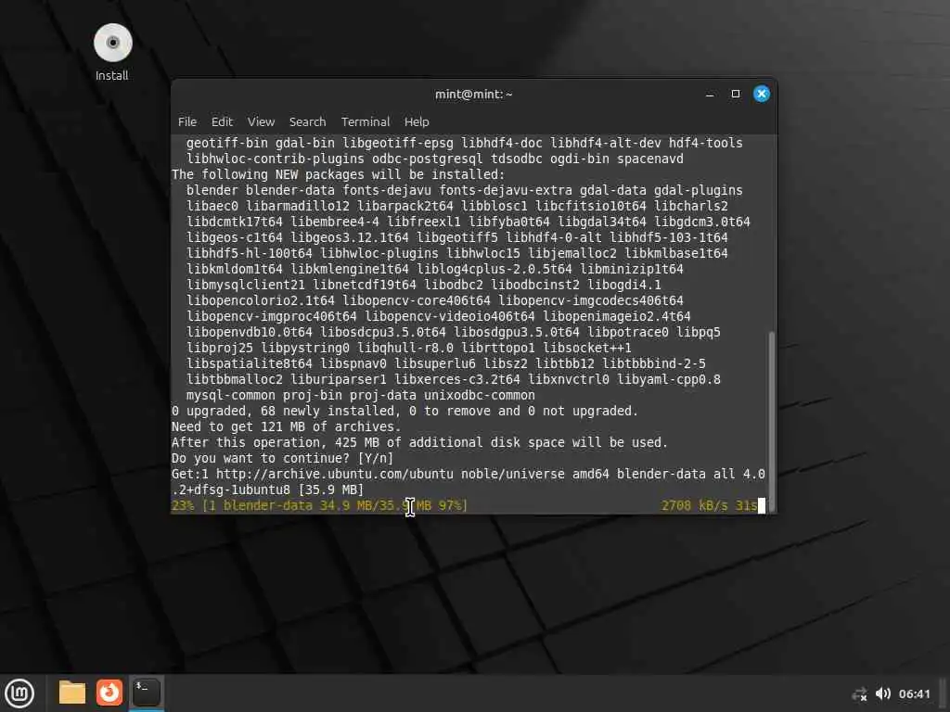Select the Terminal item in the taskbar

click(147, 693)
